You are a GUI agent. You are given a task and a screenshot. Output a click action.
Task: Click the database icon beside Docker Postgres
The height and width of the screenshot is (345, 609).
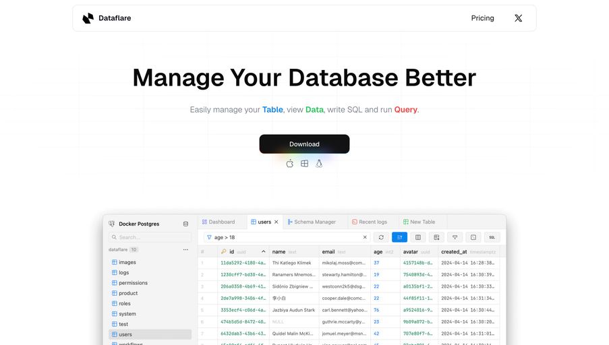point(185,224)
